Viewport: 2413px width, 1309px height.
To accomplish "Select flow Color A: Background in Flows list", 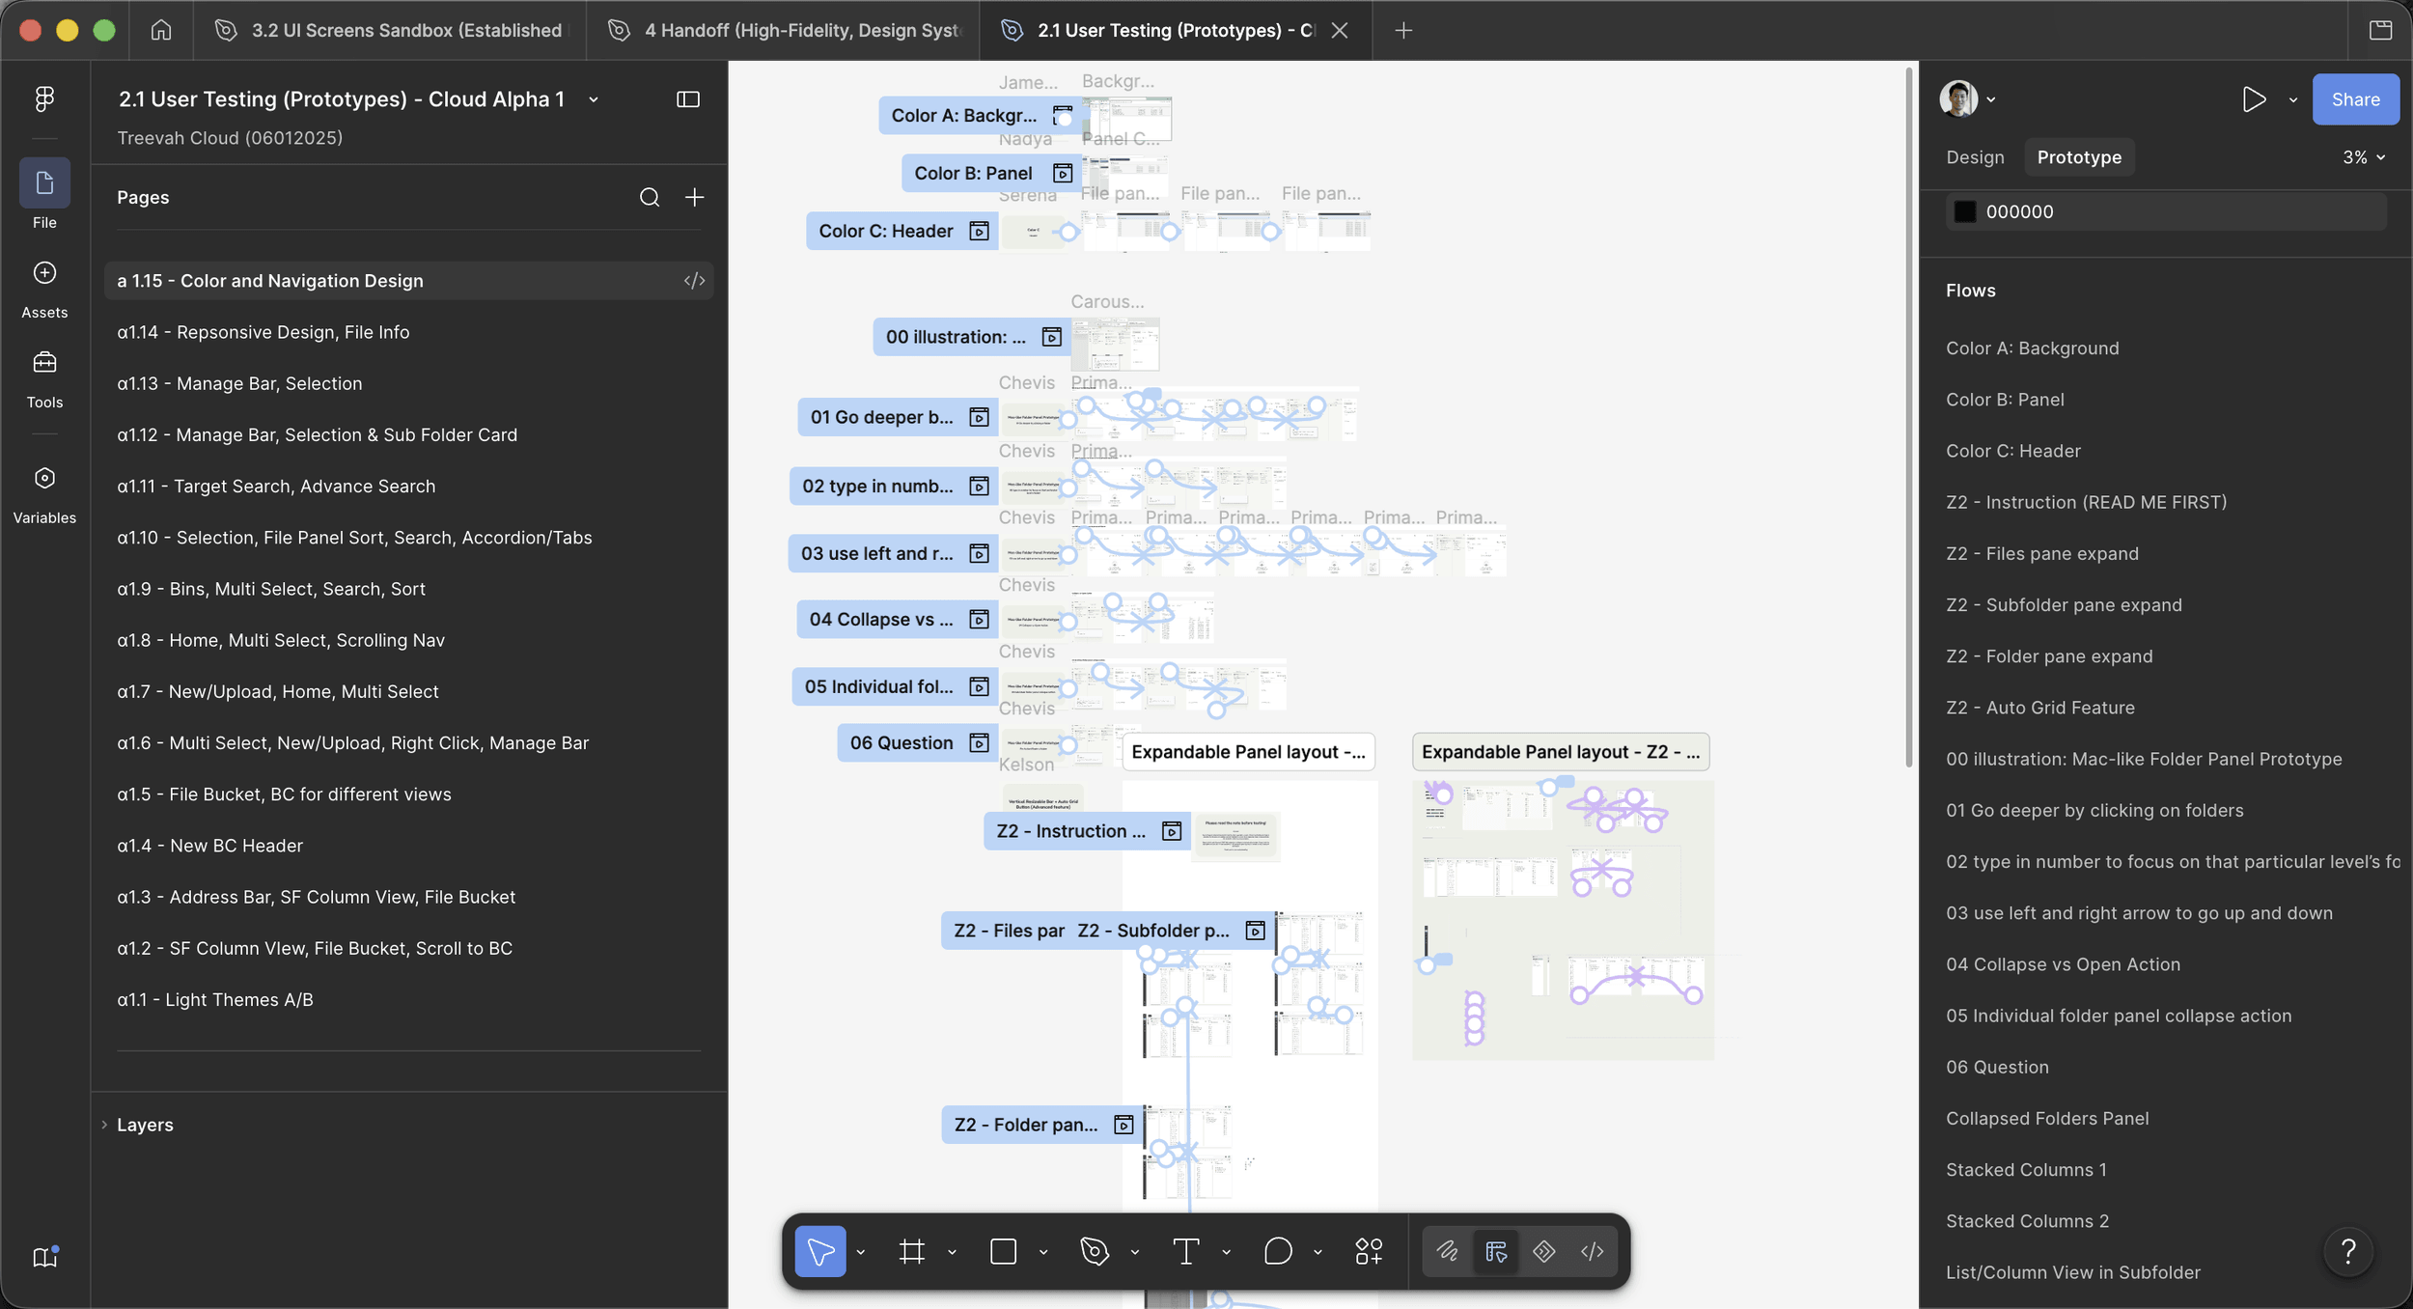I will click(x=2032, y=348).
